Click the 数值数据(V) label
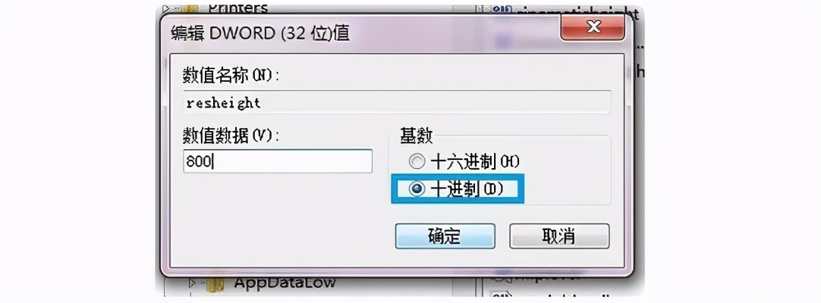 tap(231, 136)
